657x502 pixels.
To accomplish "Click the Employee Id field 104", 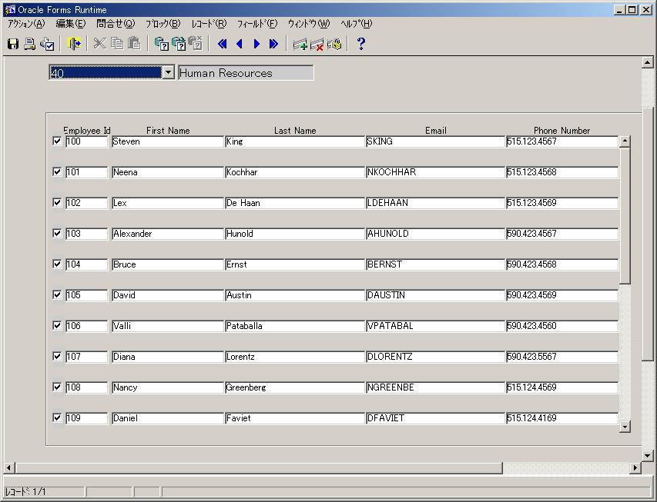I will coord(86,264).
